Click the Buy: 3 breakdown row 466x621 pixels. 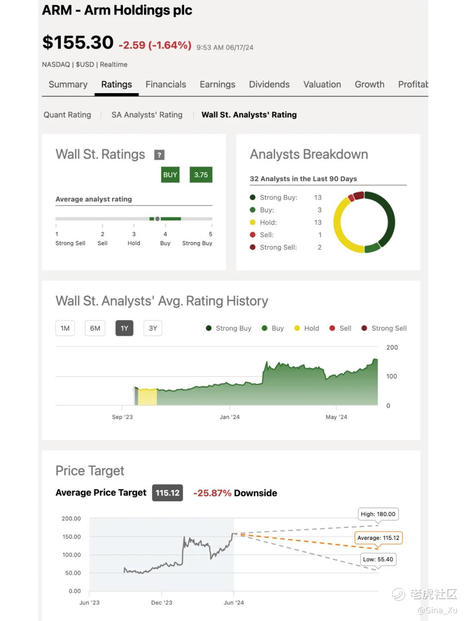point(286,210)
